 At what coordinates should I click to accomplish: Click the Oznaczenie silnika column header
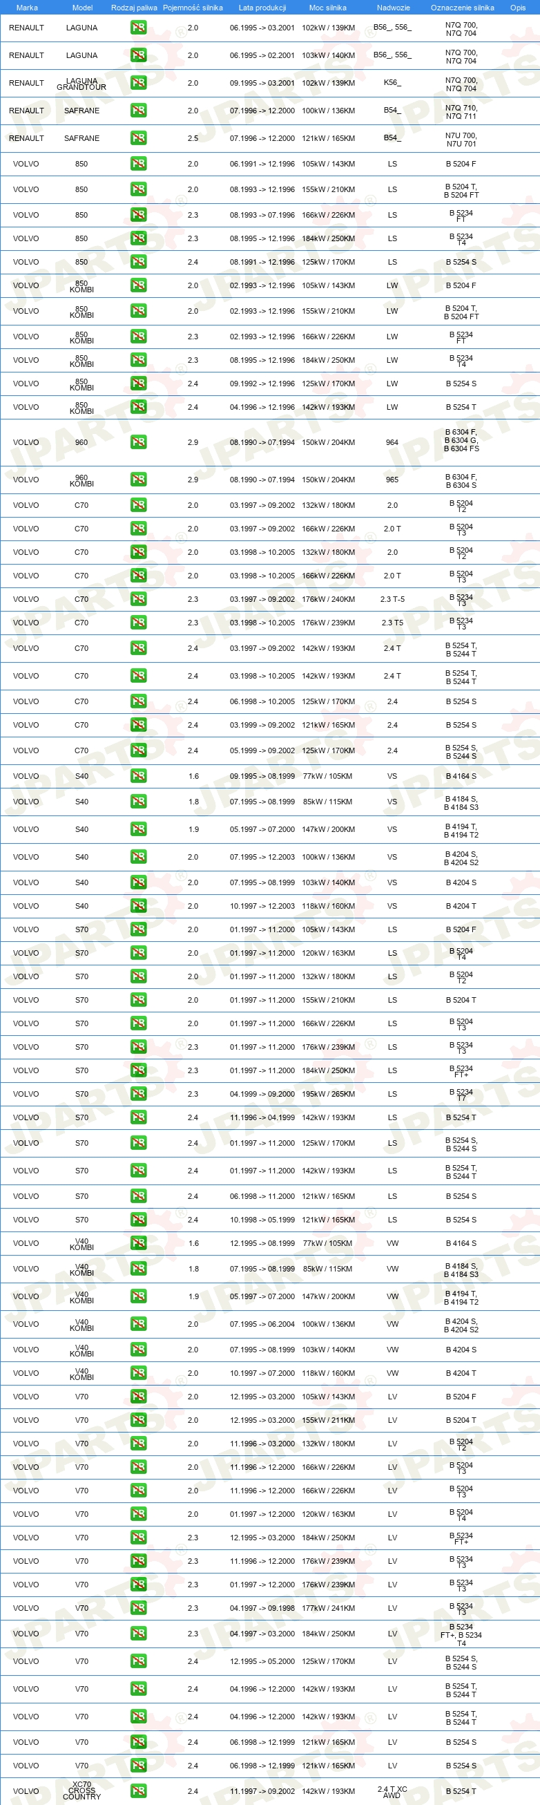tap(462, 8)
